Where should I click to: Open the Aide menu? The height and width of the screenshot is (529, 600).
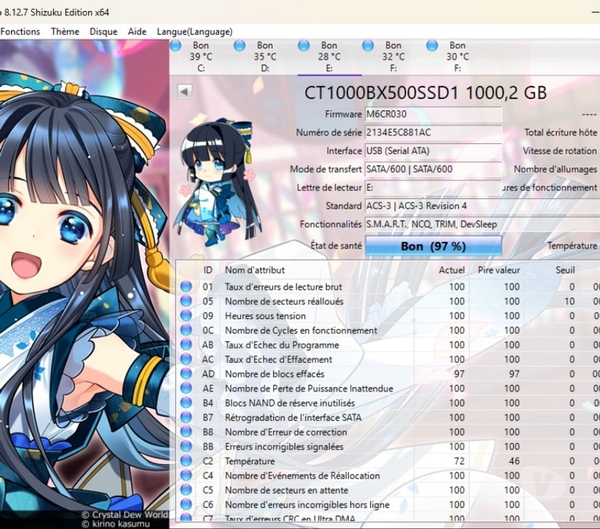tap(137, 32)
